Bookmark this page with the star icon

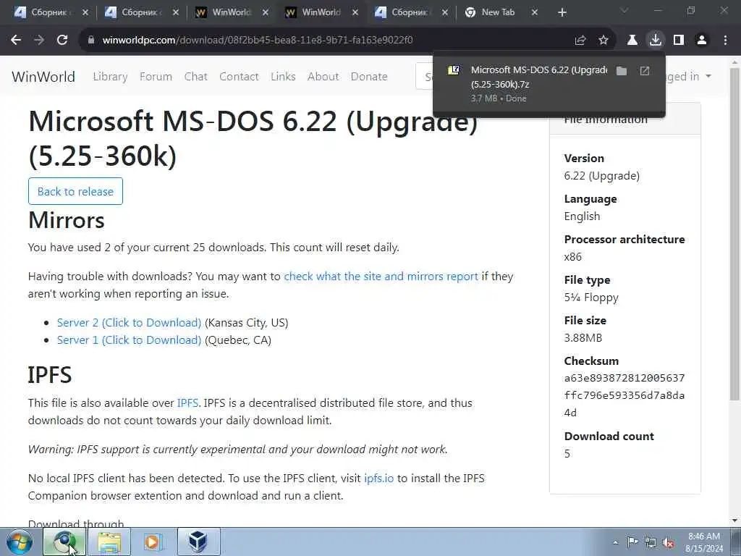click(604, 41)
